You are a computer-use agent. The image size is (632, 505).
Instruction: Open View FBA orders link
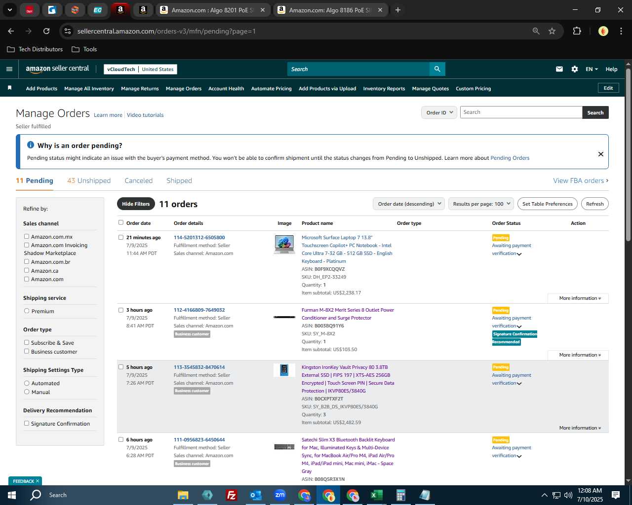point(581,180)
